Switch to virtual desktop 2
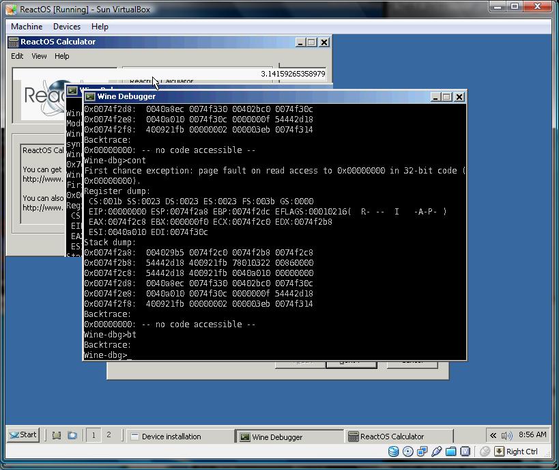Screen dimensions: 559x470 coord(109,435)
